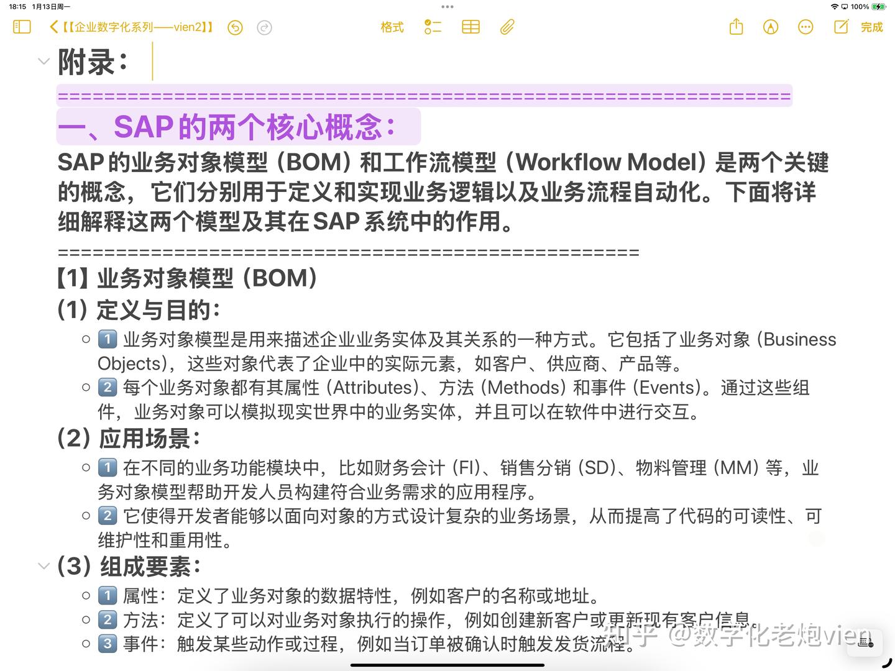Viewport: 895px width, 671px height.
Task: Undo the last edit
Action: coord(235,27)
